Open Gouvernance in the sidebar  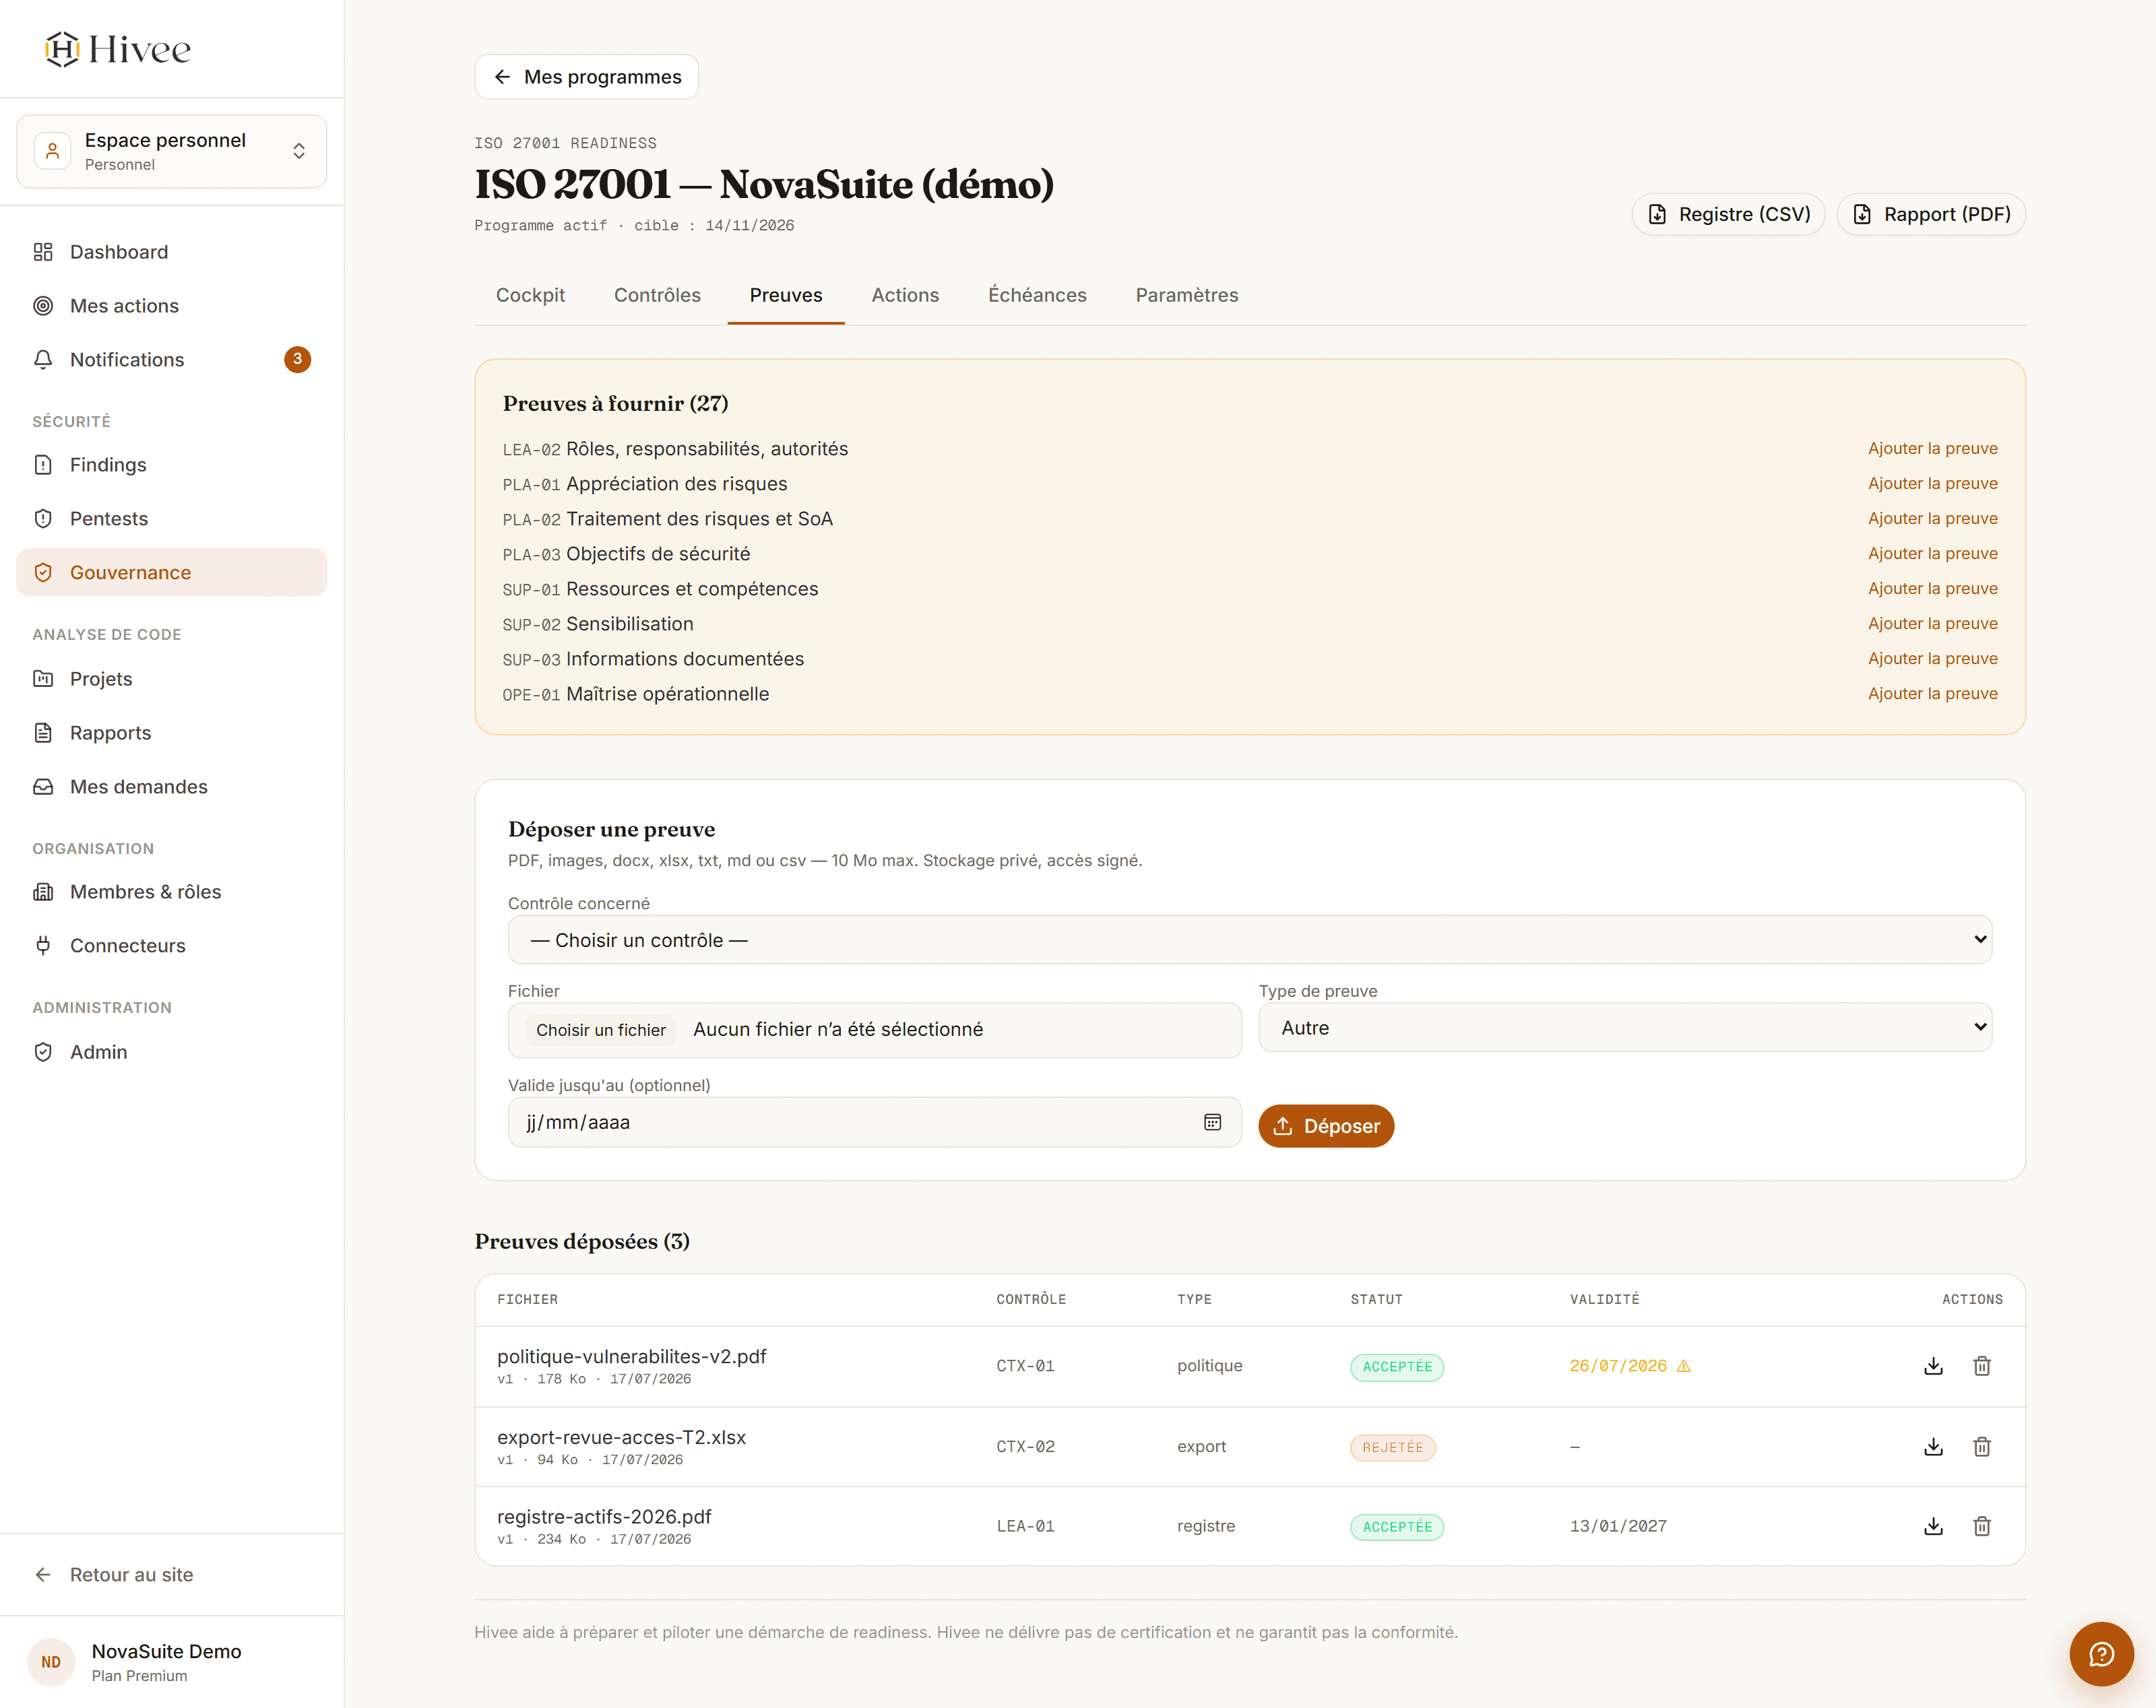(171, 572)
